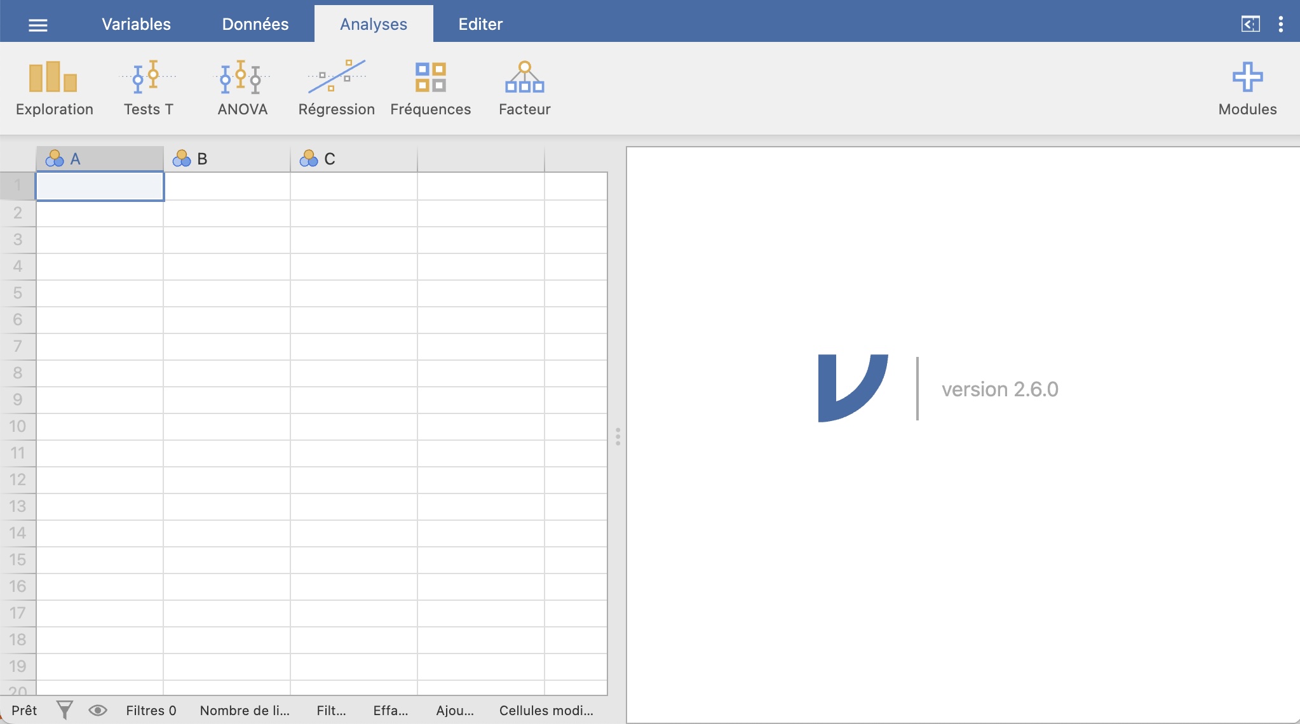Select row number 5 header
Screen dimensions: 1300x724
[x=18, y=293]
